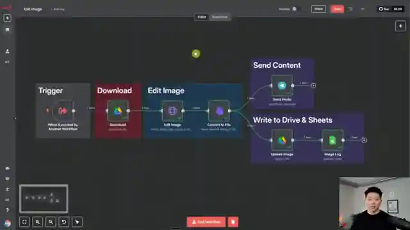
Task: Click the Save button
Action: pyautogui.click(x=337, y=9)
